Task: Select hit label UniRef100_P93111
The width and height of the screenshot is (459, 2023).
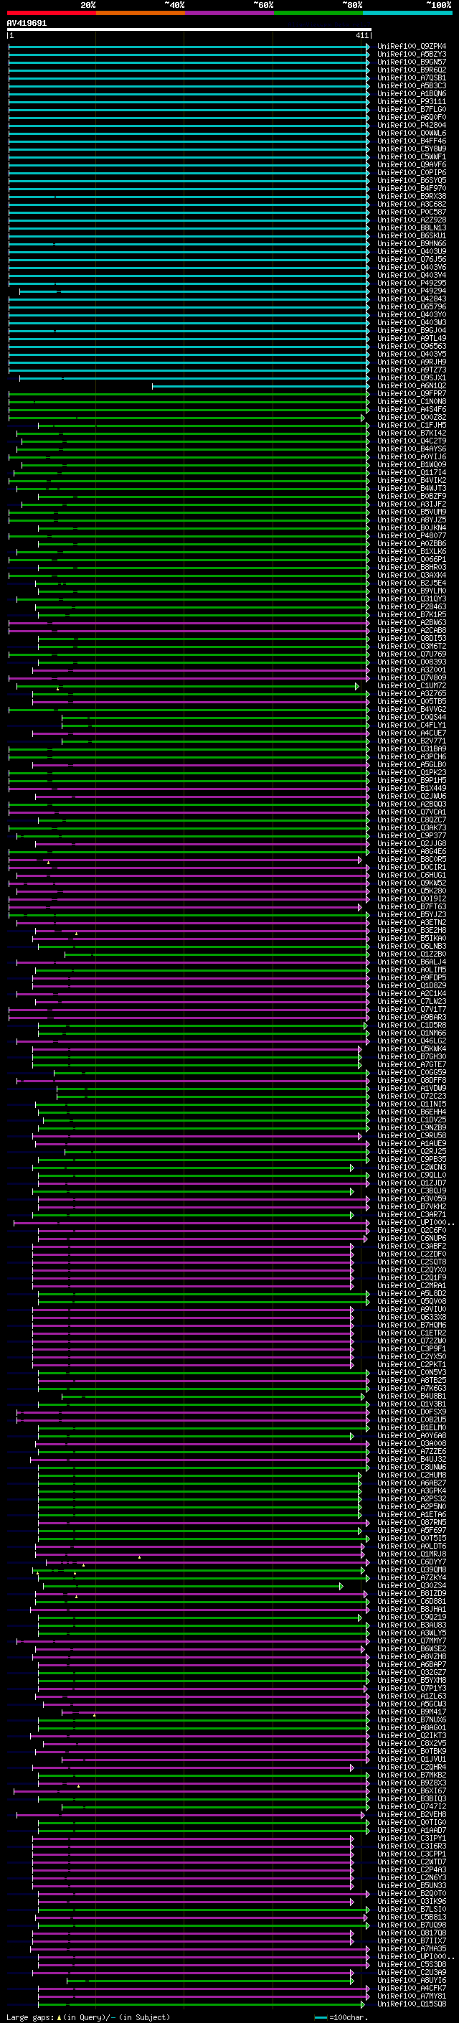Action: (x=412, y=101)
